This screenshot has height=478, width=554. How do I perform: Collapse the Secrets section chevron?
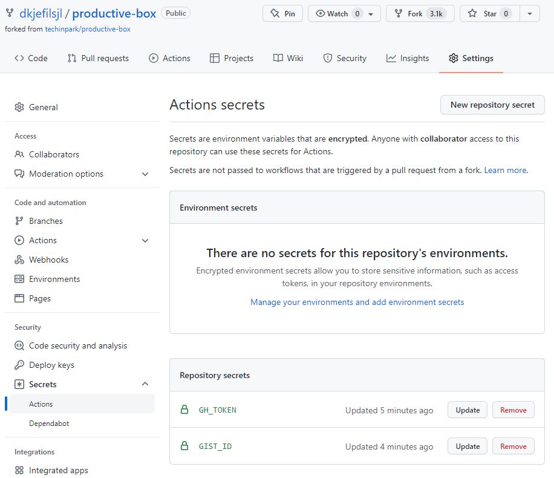[x=145, y=384]
